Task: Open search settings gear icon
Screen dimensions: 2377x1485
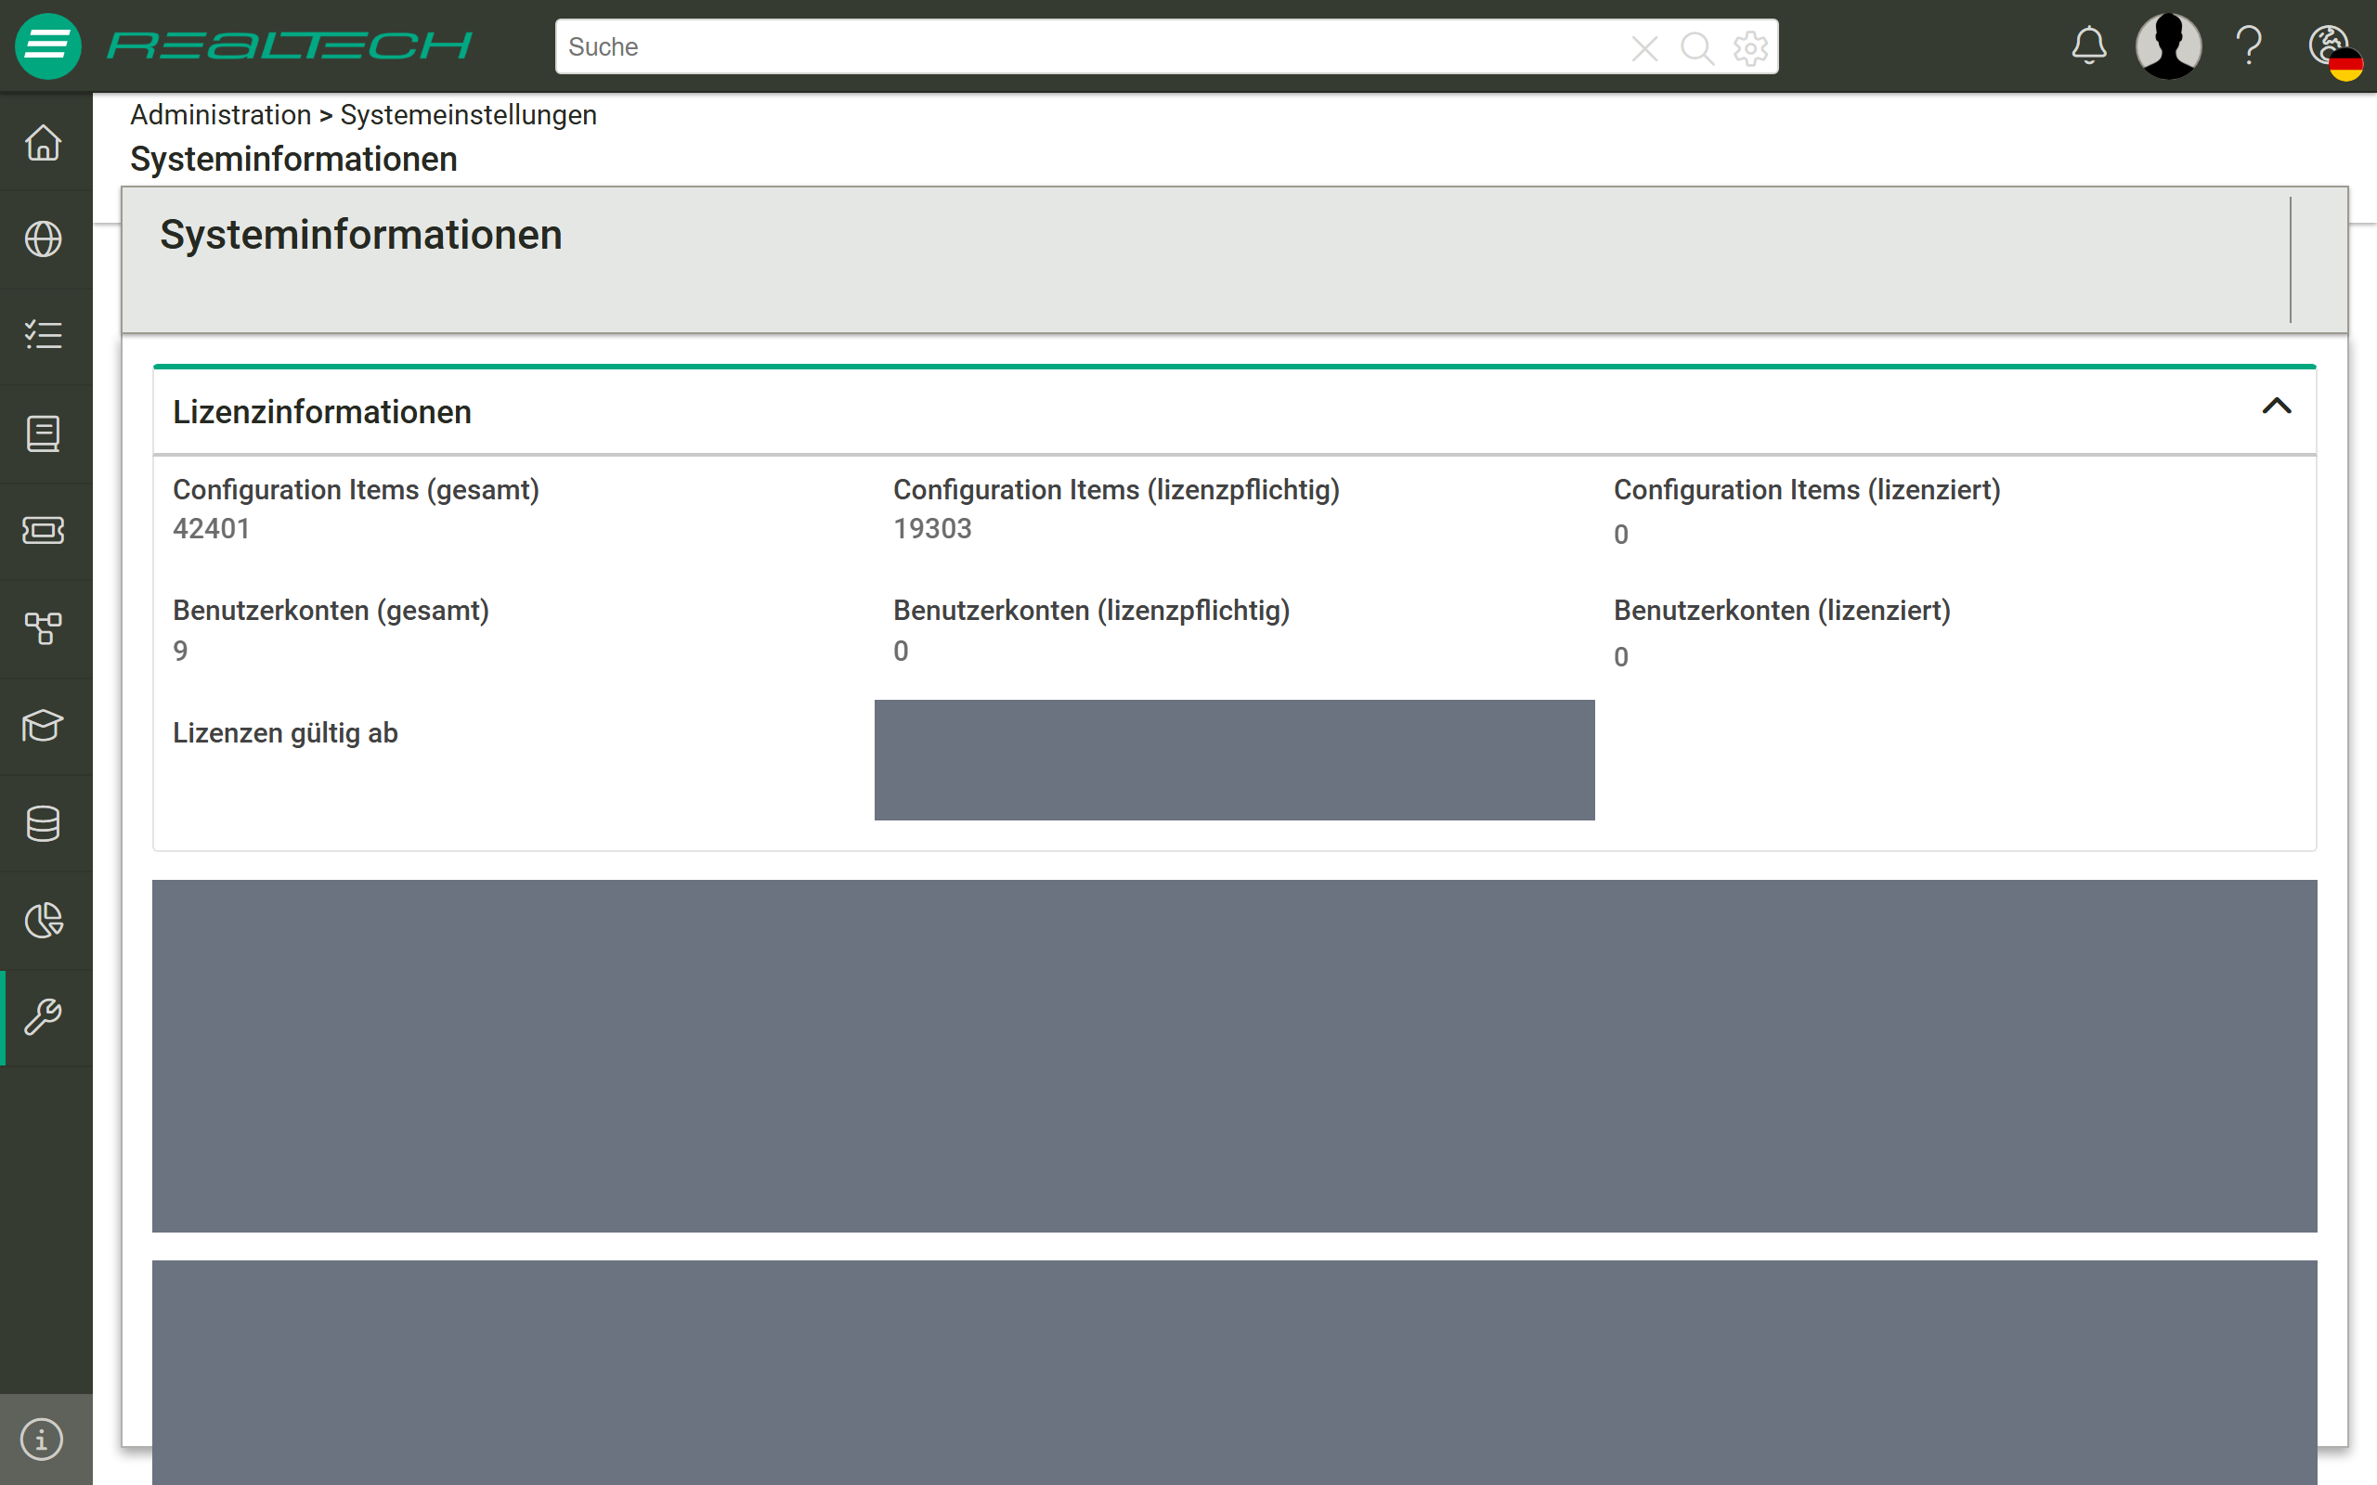Action: point(1750,47)
